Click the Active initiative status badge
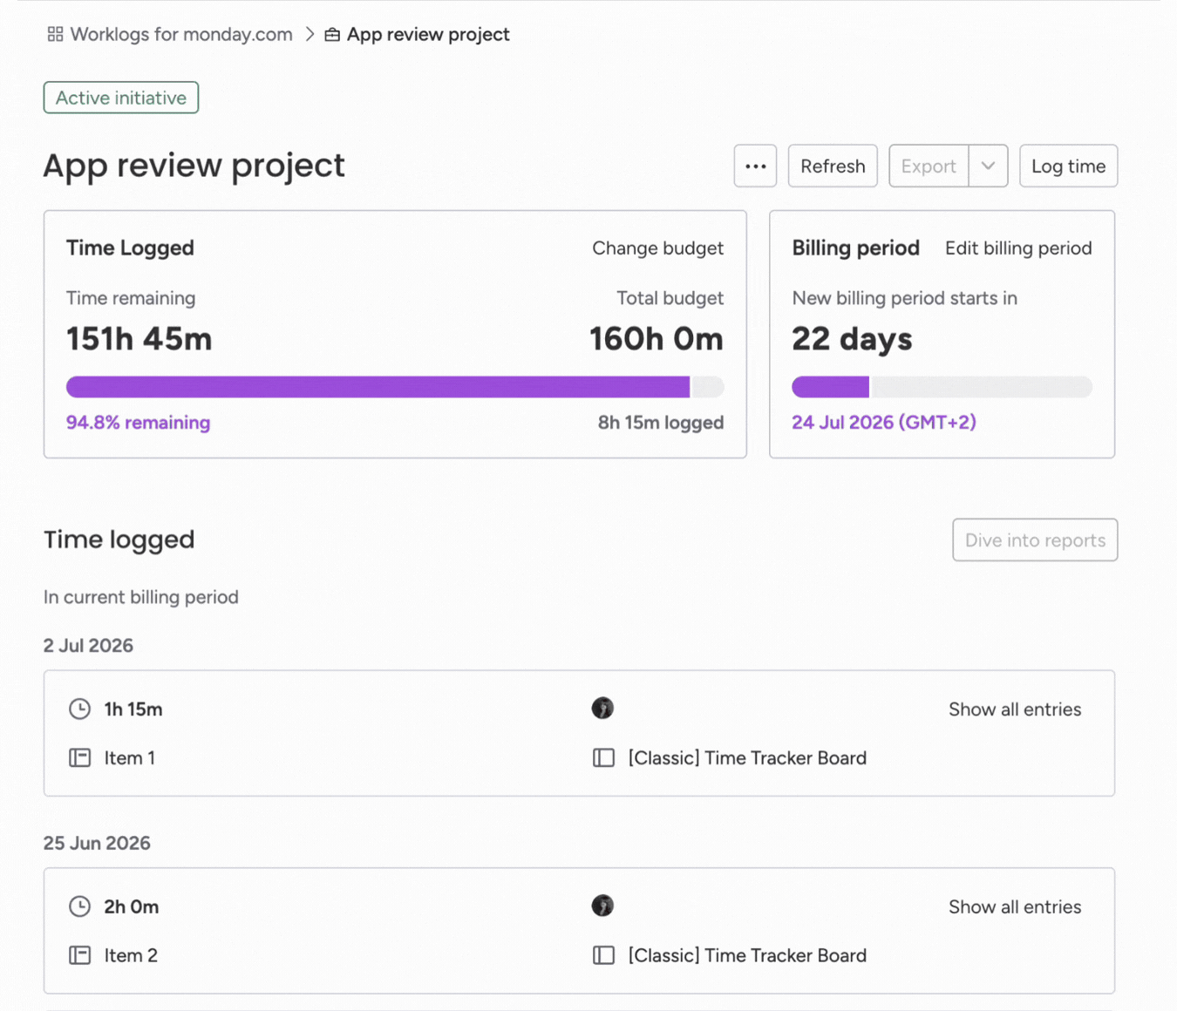This screenshot has width=1177, height=1011. pos(121,98)
